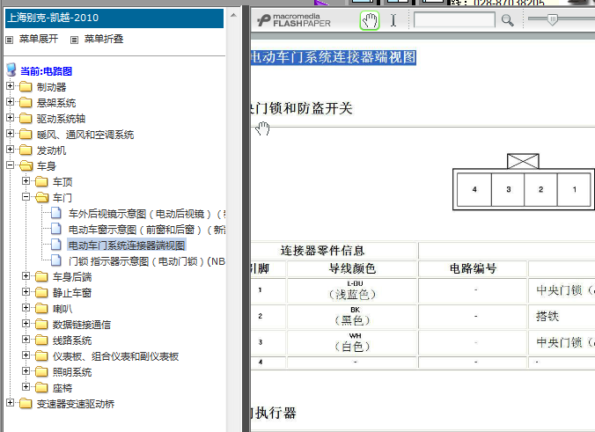595x432 pixels.
Task: Click the FlashPaper zoom slider handle
Action: click(553, 19)
